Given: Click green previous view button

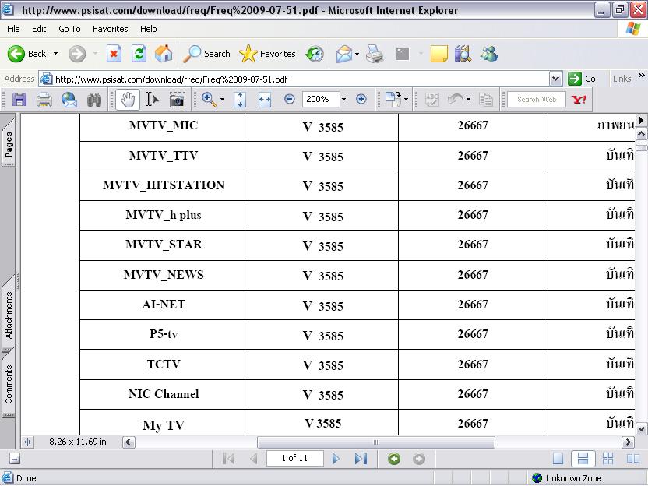Looking at the screenshot, I should click(x=394, y=459).
